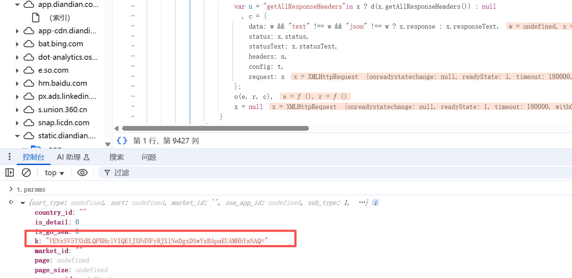572x278 pixels.
Task: Toggle the live expression eye icon
Action: [82, 173]
